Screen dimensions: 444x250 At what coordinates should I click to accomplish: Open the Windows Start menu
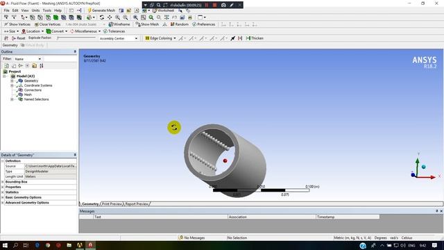(x=5, y=245)
